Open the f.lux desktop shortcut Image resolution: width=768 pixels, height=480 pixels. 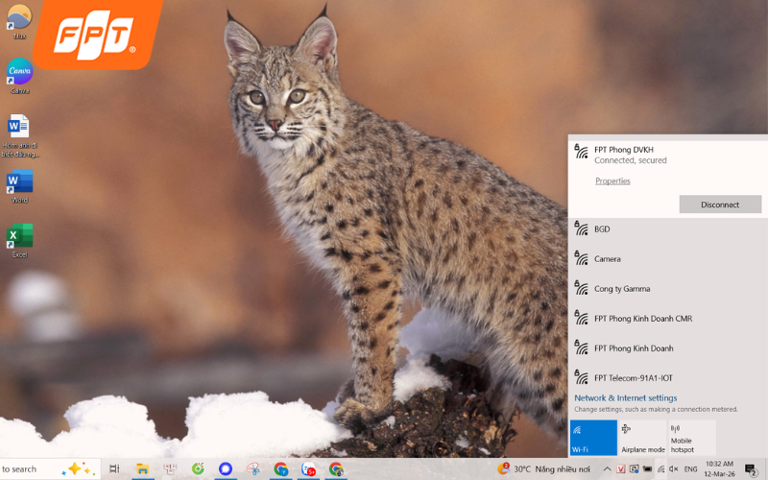19,18
